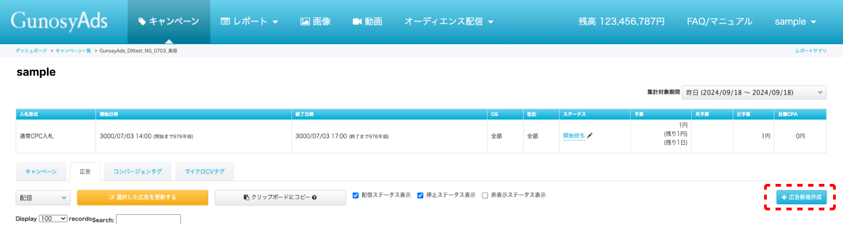The height and width of the screenshot is (238, 843).
Task: Open the キャンペーン menu in the navbar
Action: click(x=169, y=22)
